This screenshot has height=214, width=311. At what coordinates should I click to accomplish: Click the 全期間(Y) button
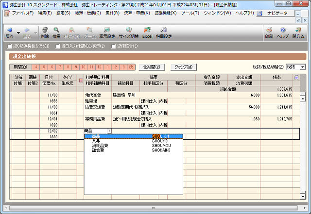pyautogui.click(x=152, y=67)
